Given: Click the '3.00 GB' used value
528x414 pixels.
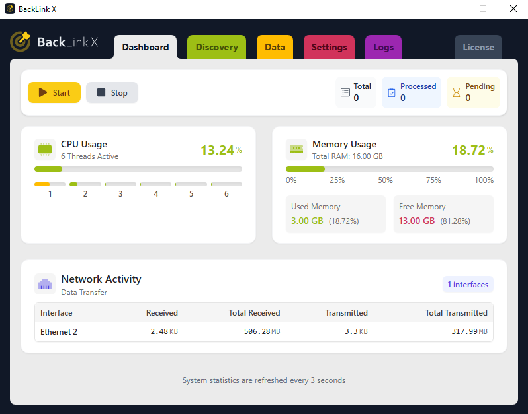Looking at the screenshot, I should click(307, 221).
